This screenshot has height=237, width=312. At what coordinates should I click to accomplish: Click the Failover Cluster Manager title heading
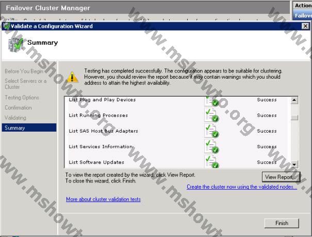coord(48,8)
